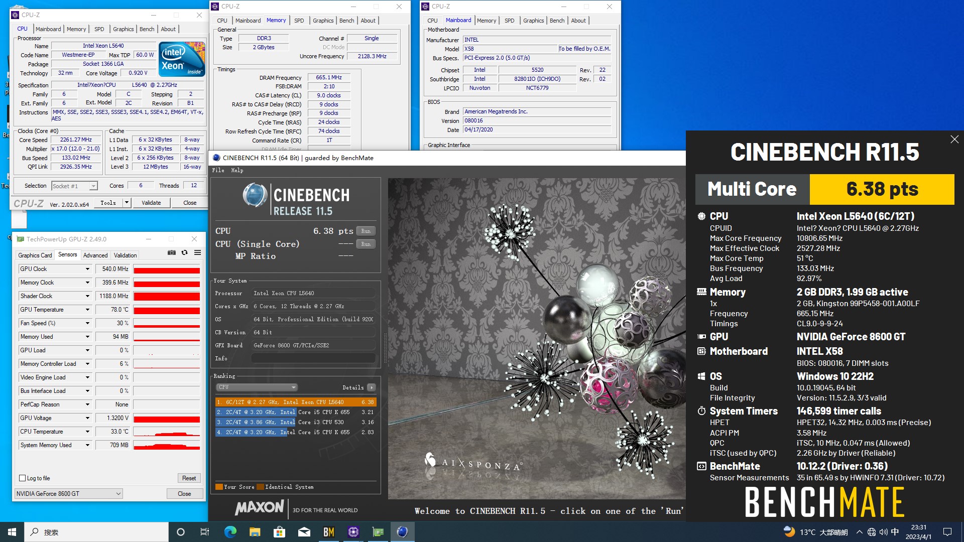The image size is (964, 542).
Task: Switch to GPU-Z Graphics Card tab
Action: [x=35, y=255]
